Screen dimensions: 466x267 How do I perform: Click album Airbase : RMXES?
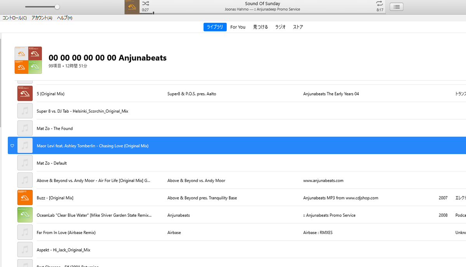318,232
